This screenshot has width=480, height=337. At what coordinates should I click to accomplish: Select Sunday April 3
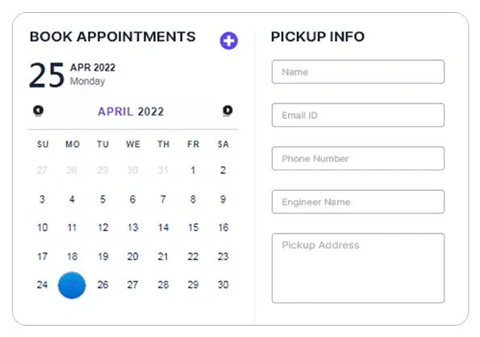[42, 200]
